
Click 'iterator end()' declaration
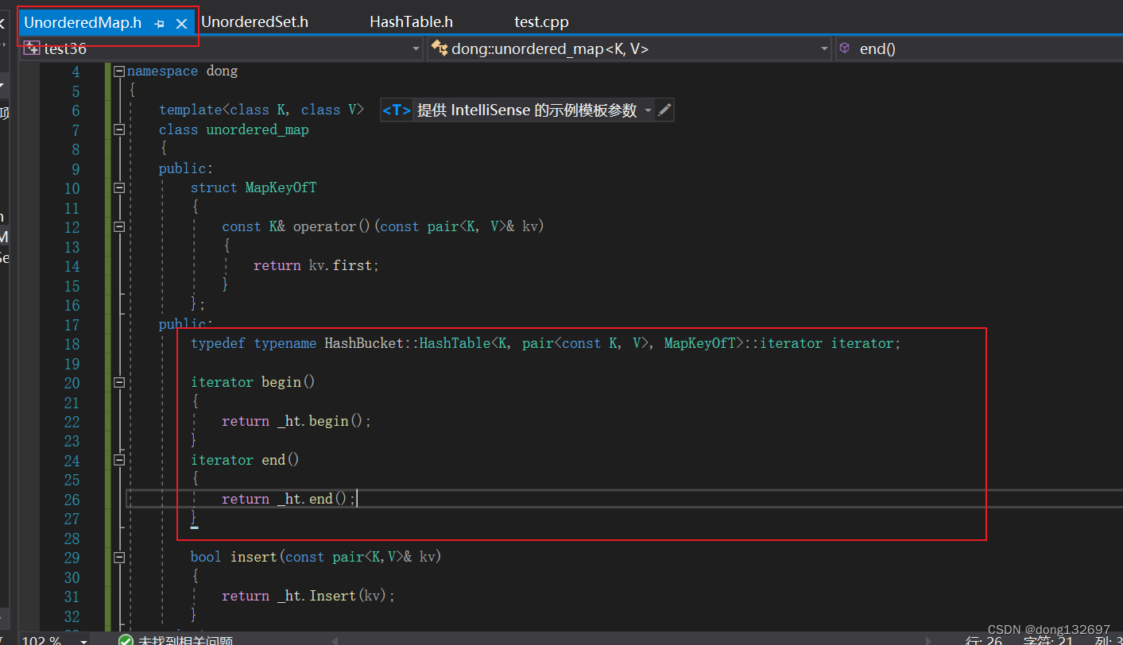[x=245, y=460]
